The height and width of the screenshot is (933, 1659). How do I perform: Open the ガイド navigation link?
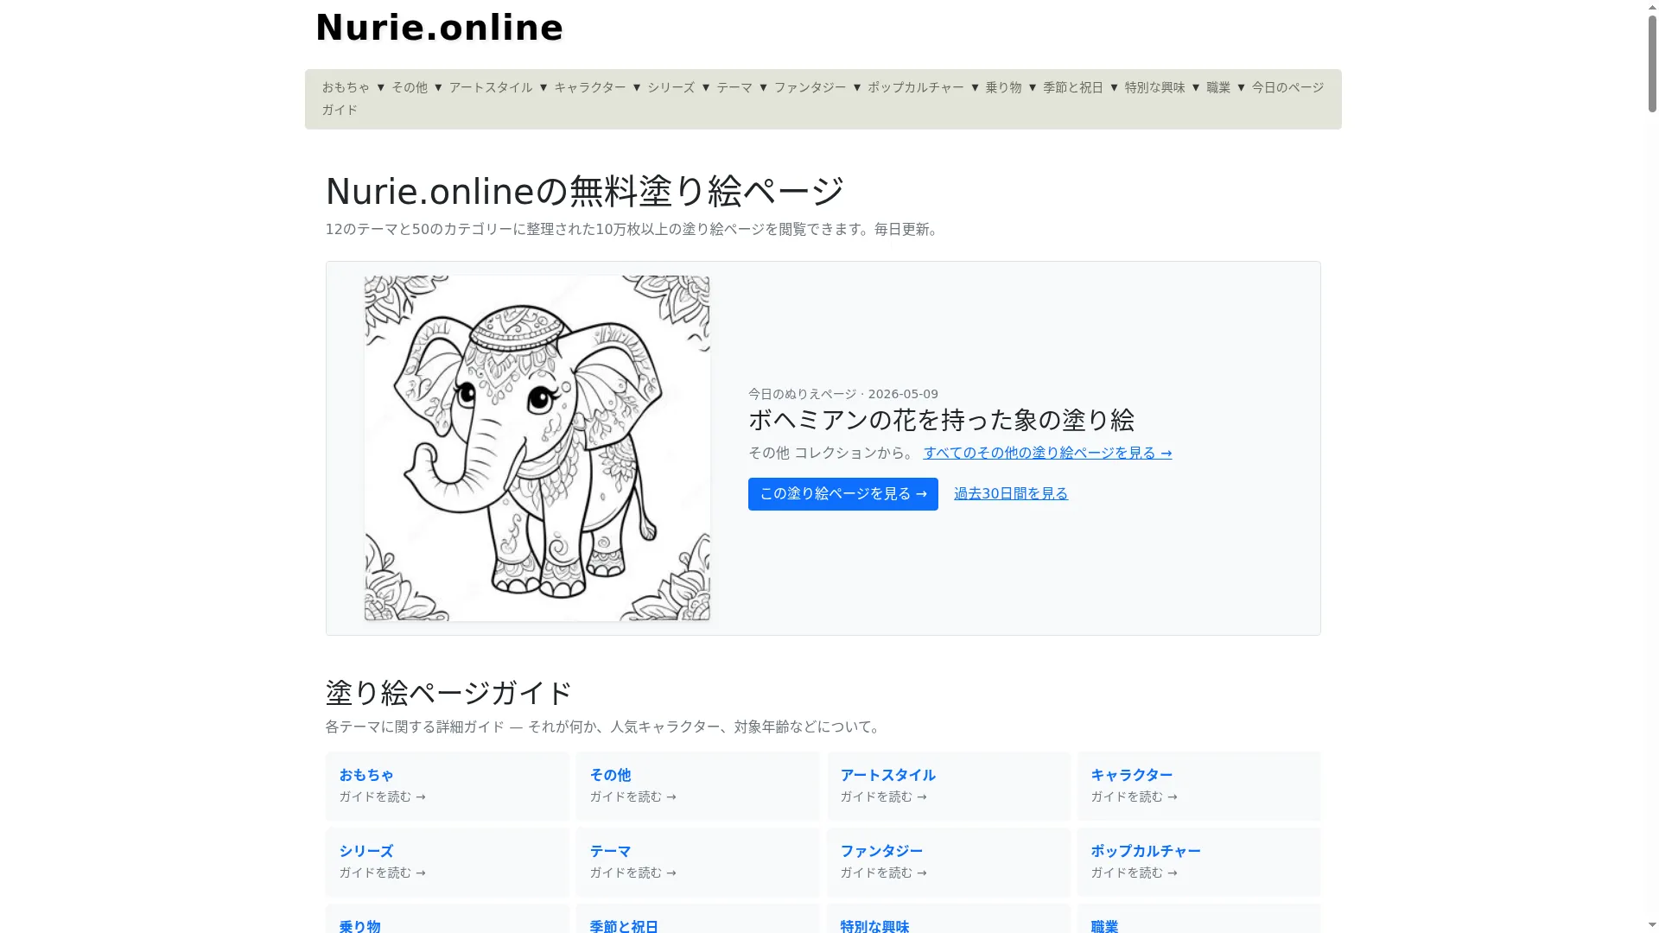(340, 110)
